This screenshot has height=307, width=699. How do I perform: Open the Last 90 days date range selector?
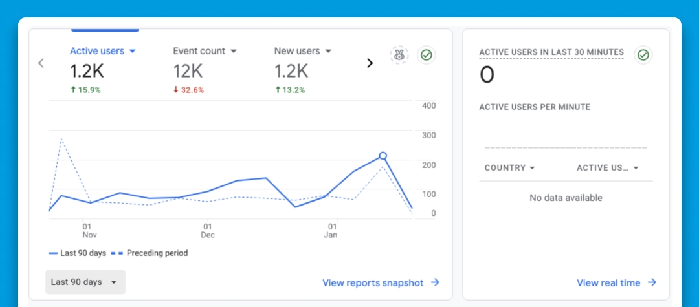(x=85, y=282)
